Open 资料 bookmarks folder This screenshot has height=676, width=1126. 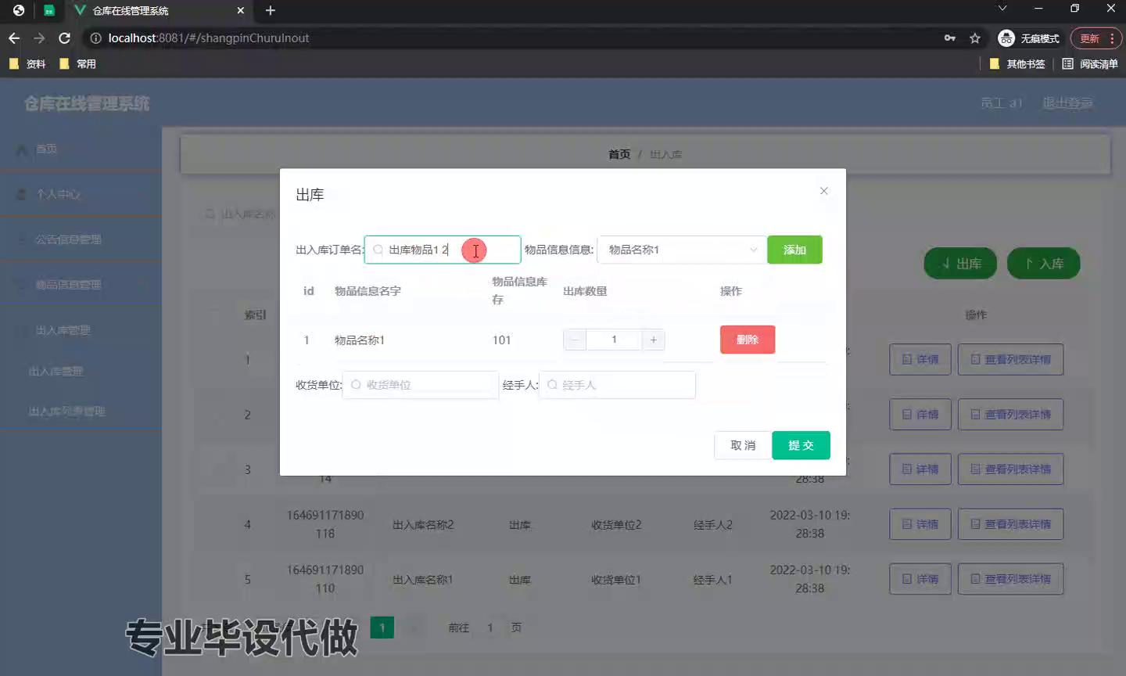27,64
